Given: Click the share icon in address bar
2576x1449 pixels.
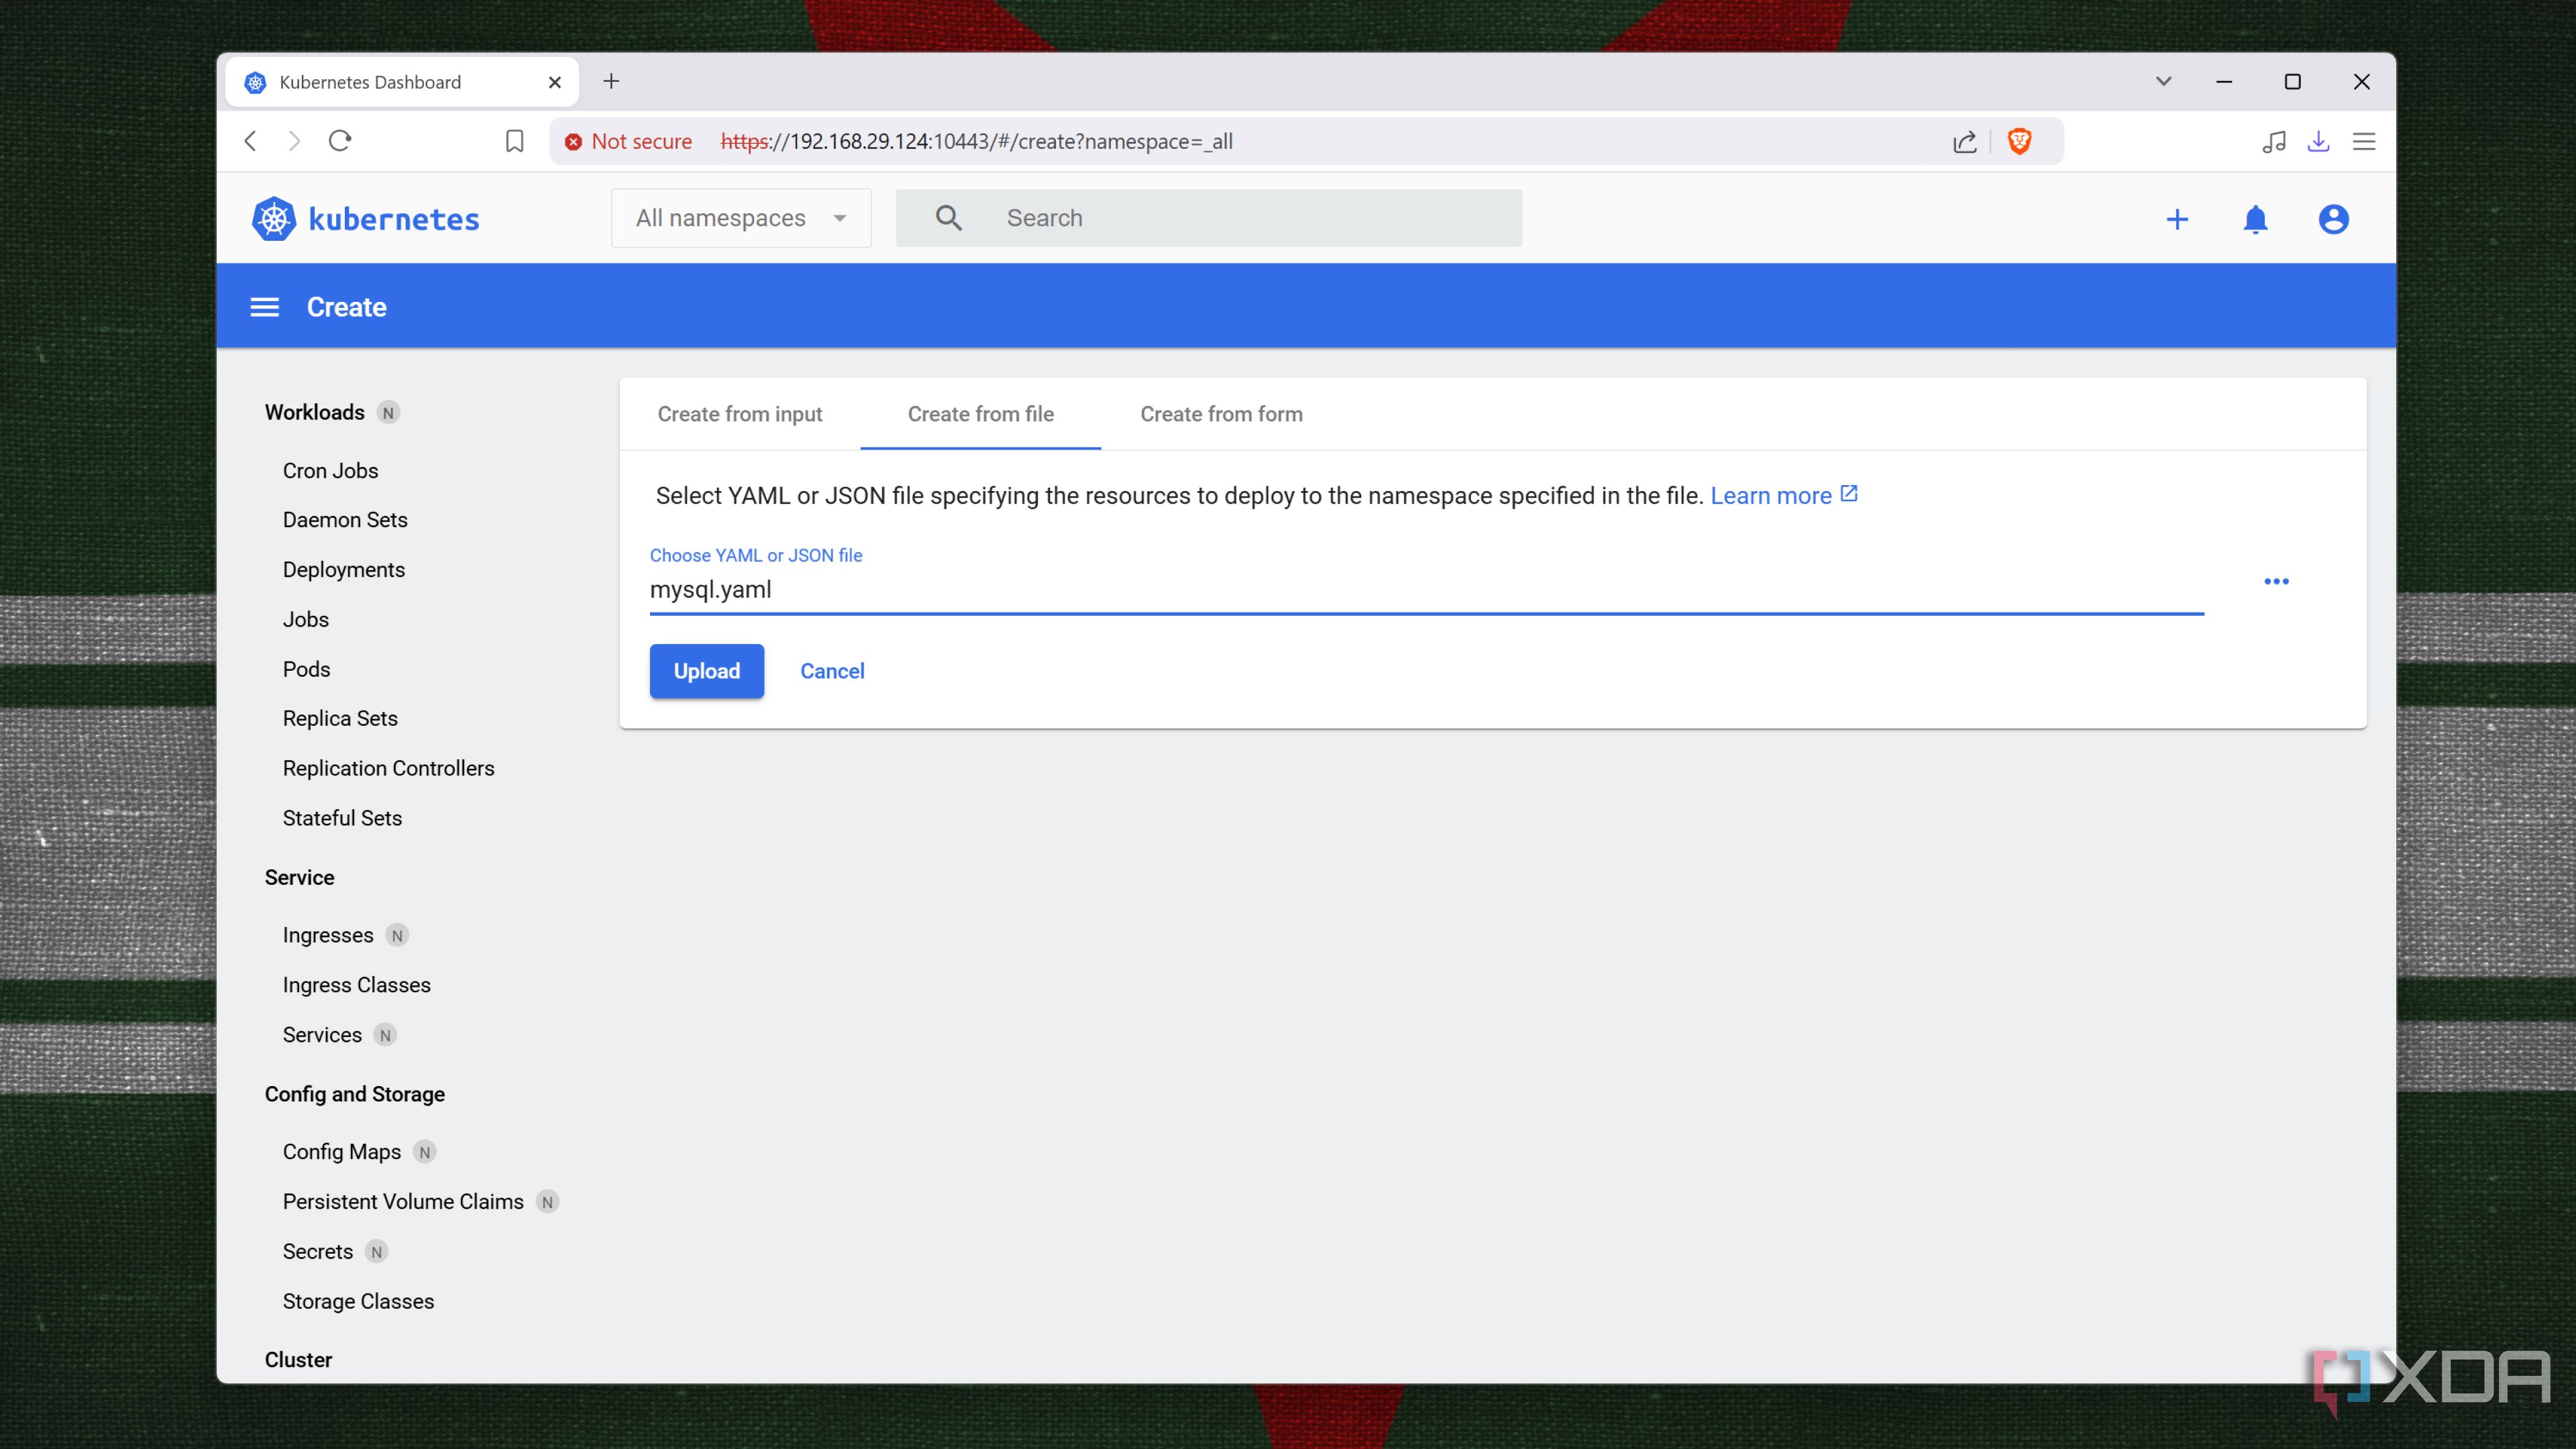Looking at the screenshot, I should [x=1964, y=141].
